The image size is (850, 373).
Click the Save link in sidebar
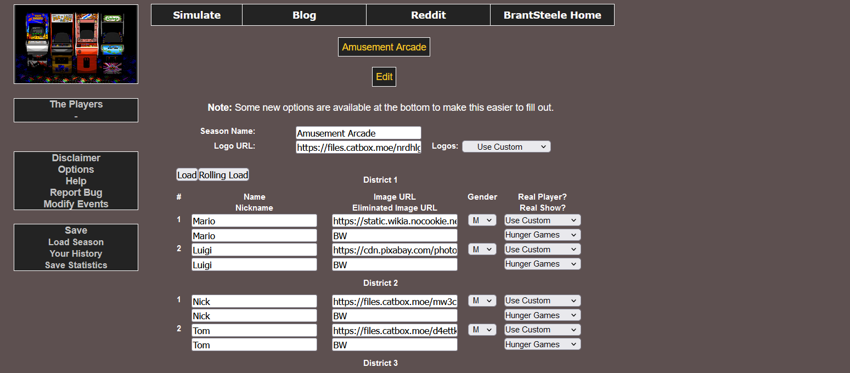[76, 230]
